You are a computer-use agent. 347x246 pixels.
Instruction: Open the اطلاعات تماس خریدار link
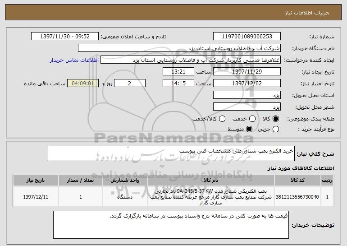(74, 60)
